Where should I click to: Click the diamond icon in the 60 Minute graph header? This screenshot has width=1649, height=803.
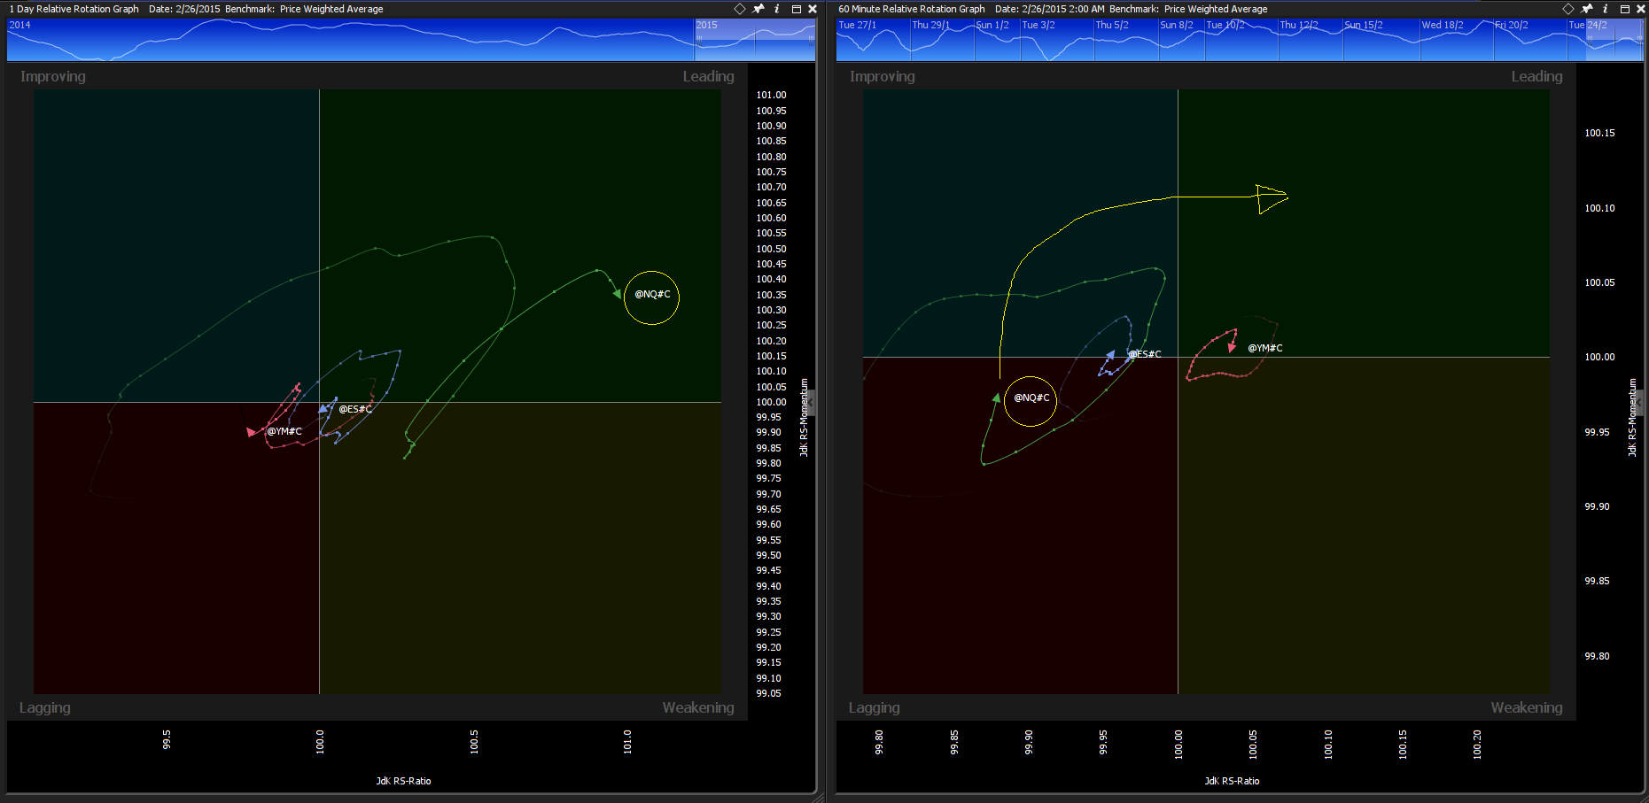(1568, 9)
